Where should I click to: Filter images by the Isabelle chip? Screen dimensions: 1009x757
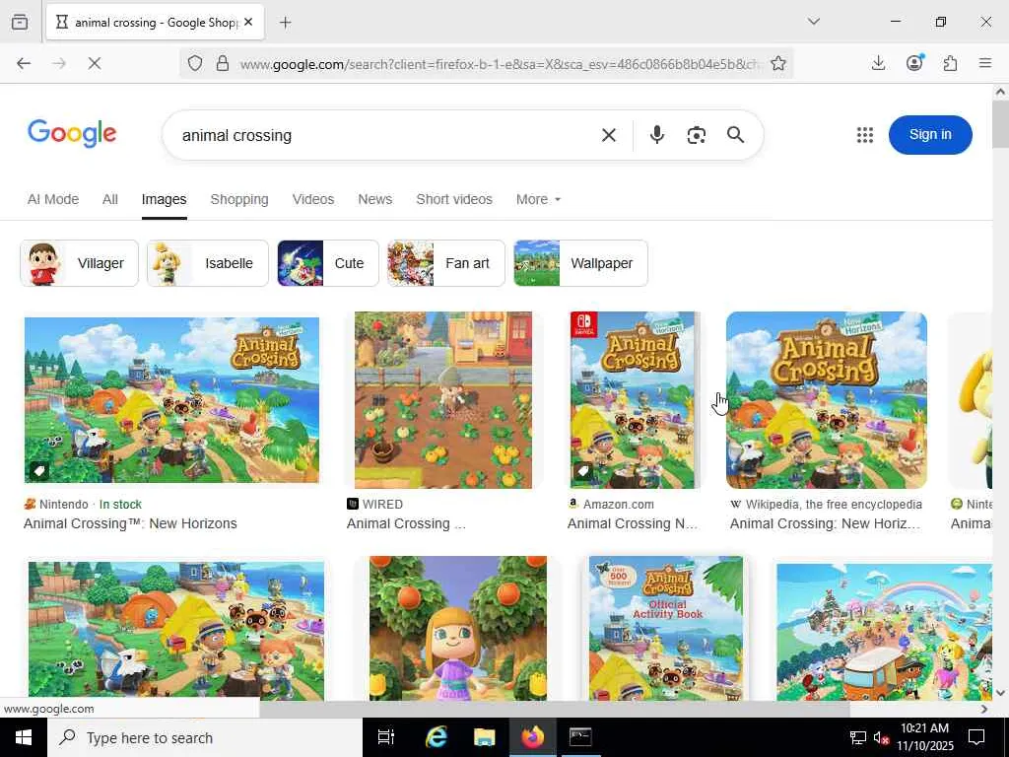point(207,263)
